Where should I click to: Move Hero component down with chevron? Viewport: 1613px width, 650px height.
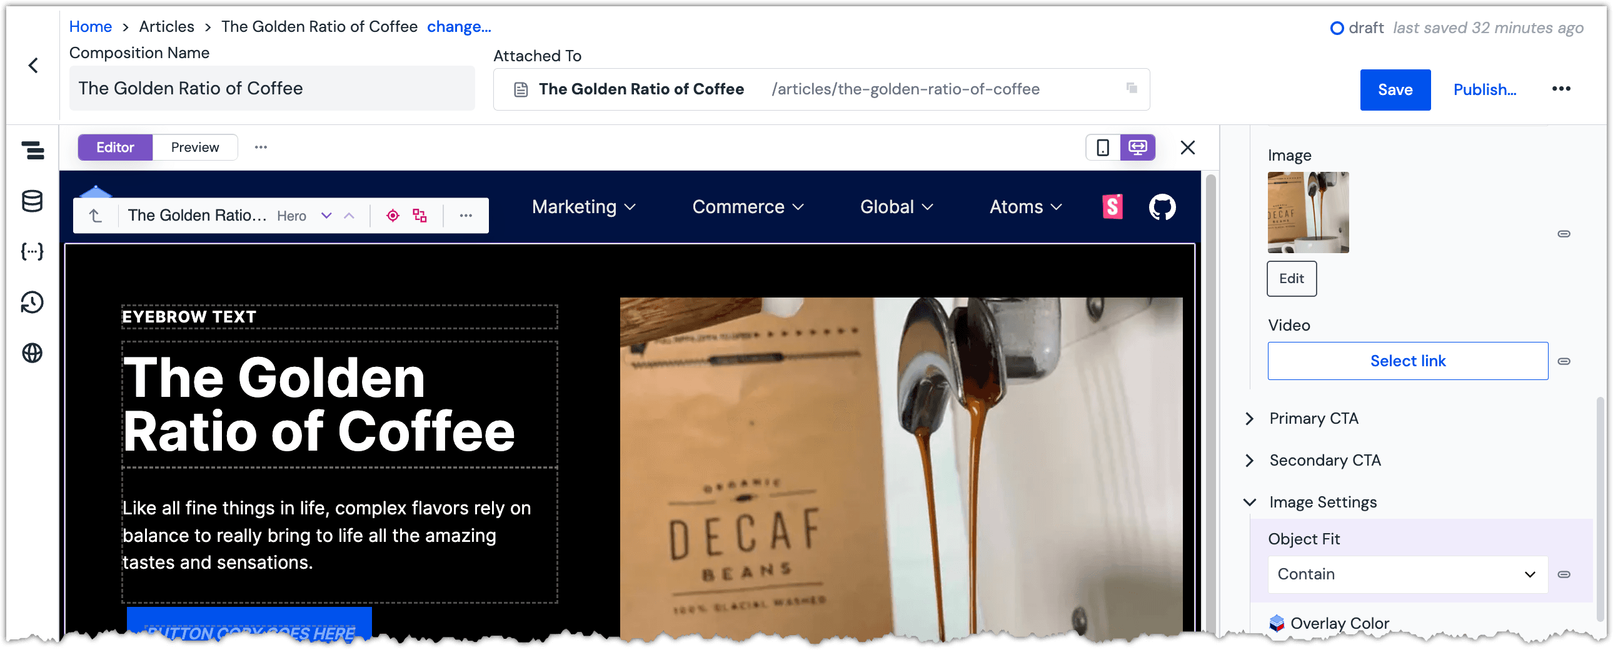pos(326,216)
